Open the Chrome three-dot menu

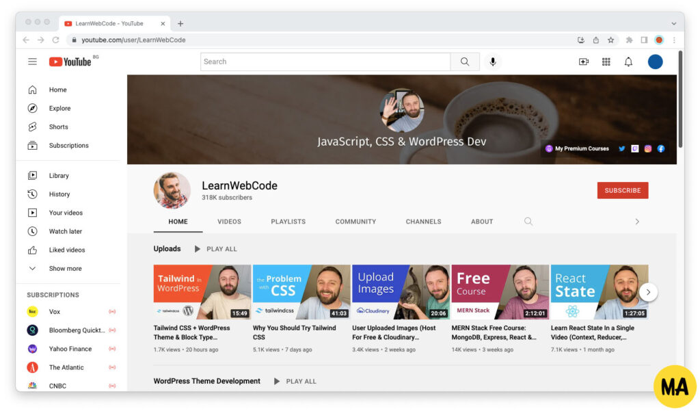click(x=674, y=40)
